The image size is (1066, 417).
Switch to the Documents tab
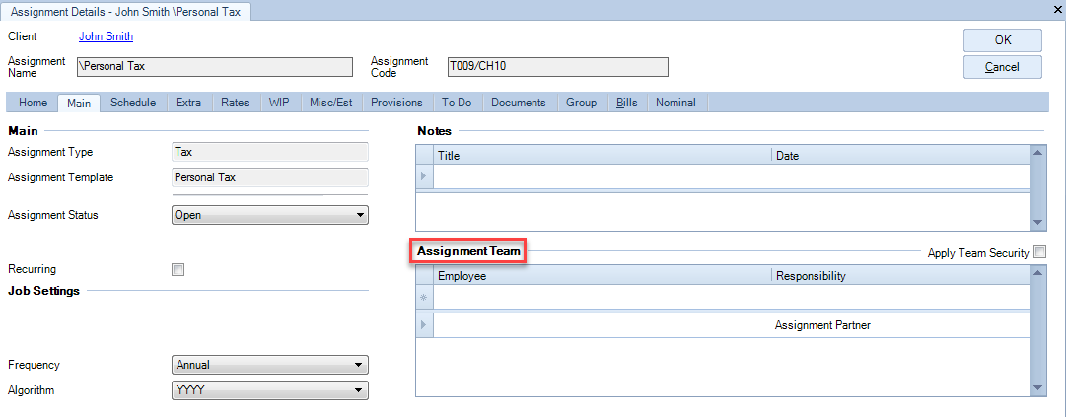[519, 103]
